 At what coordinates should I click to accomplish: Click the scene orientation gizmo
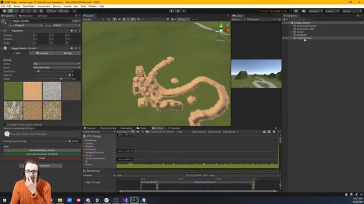221,31
